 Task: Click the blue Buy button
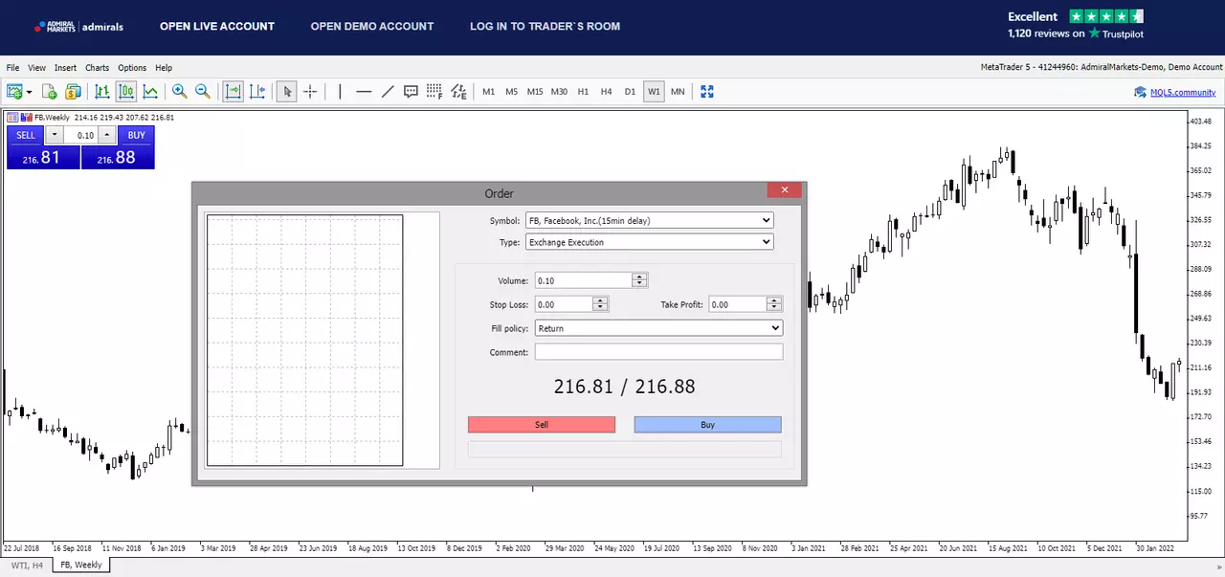pyautogui.click(x=707, y=424)
